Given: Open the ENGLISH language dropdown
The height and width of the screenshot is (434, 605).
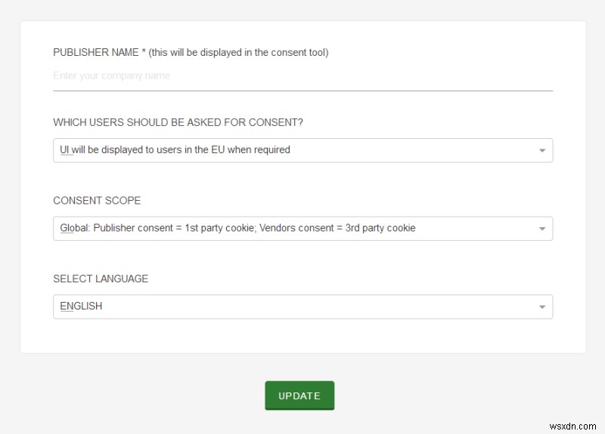Looking at the screenshot, I should 302,306.
